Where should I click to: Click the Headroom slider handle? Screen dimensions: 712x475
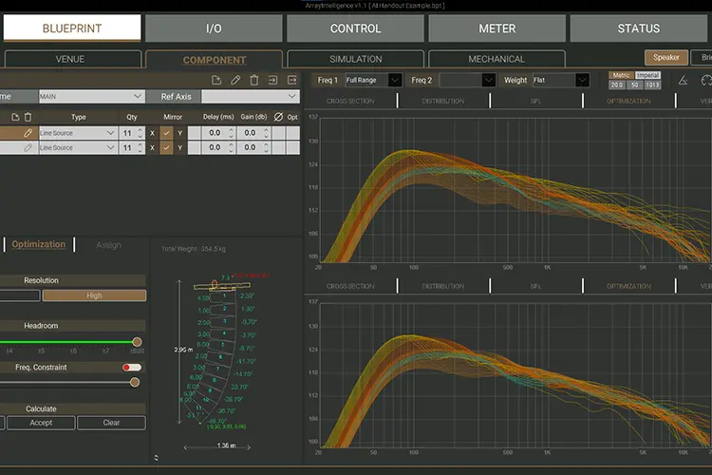pyautogui.click(x=137, y=342)
